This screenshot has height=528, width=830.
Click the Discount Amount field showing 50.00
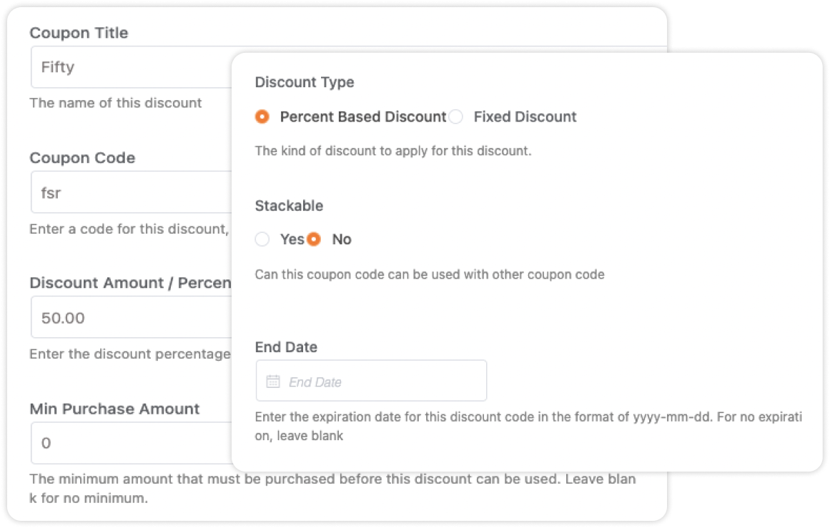coord(132,317)
